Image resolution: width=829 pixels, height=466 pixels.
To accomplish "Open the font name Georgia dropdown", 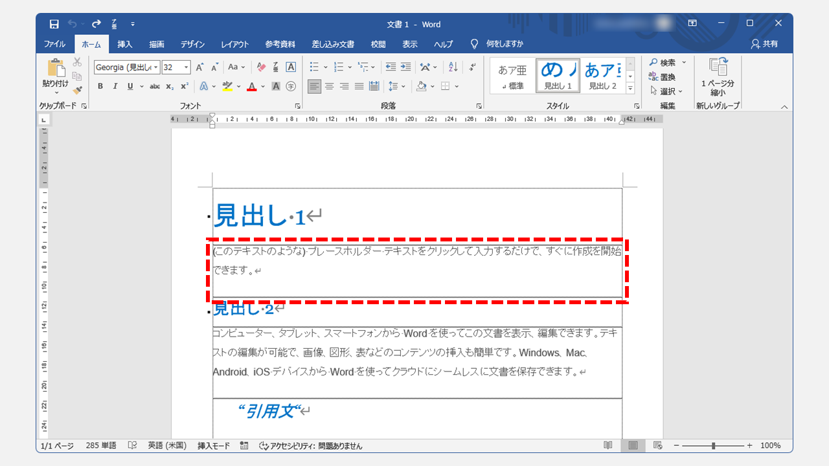I will (156, 67).
